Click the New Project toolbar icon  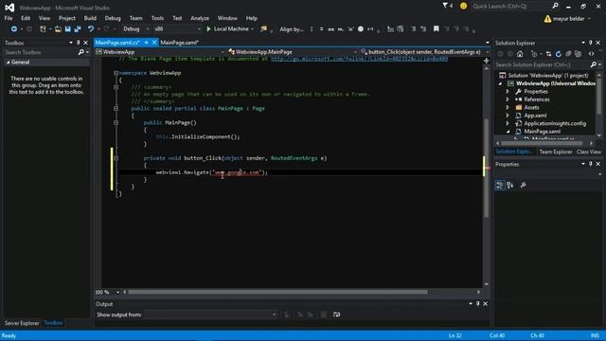[x=43, y=29]
